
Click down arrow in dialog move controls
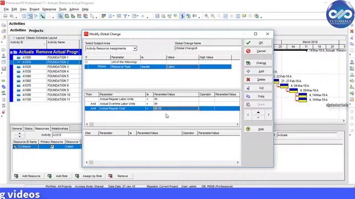tap(258, 117)
